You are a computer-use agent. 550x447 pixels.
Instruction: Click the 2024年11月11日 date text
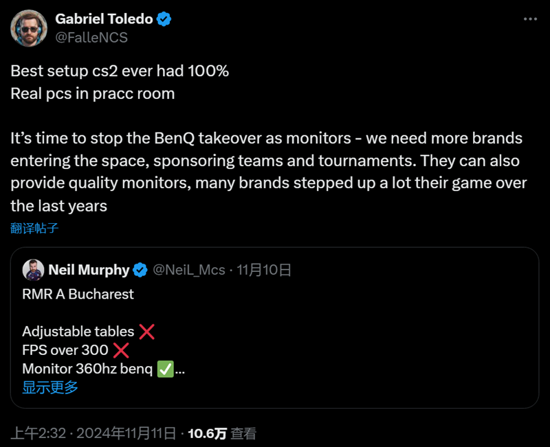(x=126, y=433)
